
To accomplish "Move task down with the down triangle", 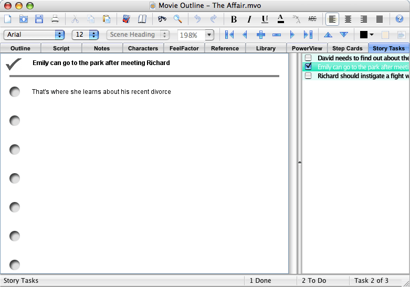I will (343, 35).
